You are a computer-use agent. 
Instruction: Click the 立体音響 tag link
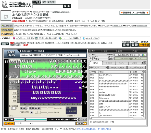(31, 43)
